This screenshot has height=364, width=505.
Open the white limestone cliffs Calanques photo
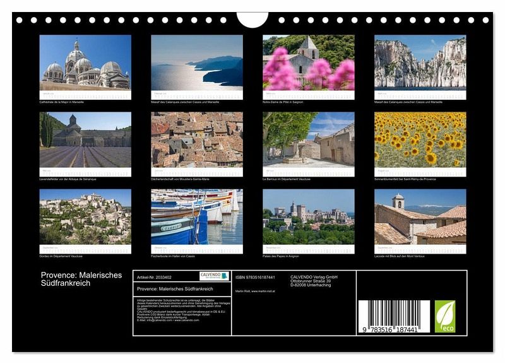pyautogui.click(x=420, y=62)
